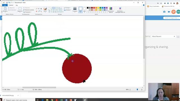Image resolution: width=180 pixels, height=101 pixels.
Task: Expand the Paste dropdown arrow
Action: click(5, 12)
